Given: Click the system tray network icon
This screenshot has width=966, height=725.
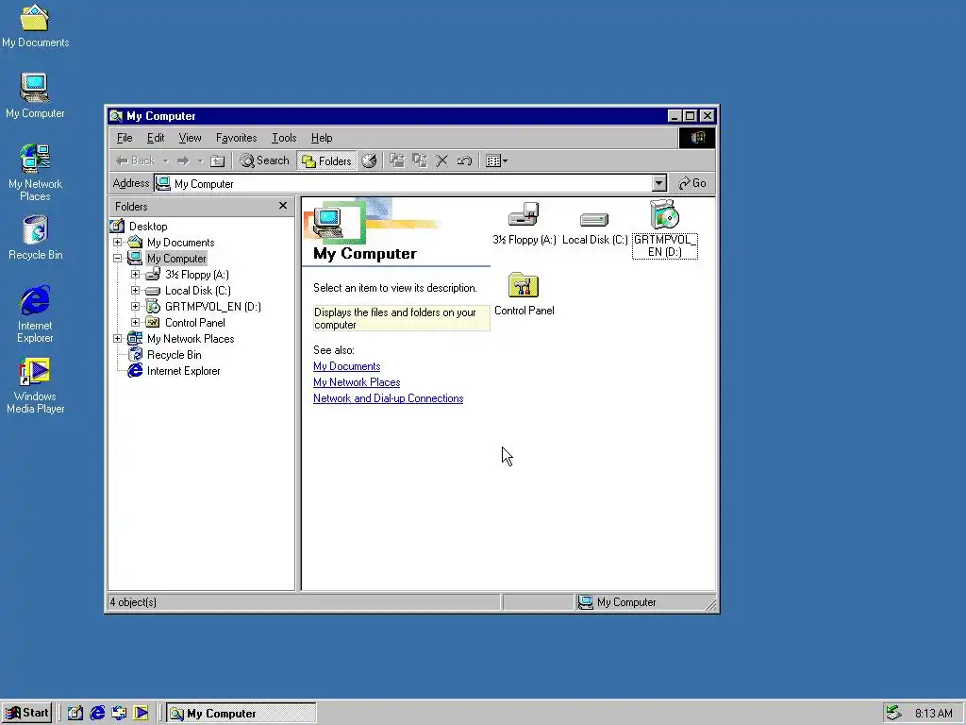Looking at the screenshot, I should (x=893, y=714).
